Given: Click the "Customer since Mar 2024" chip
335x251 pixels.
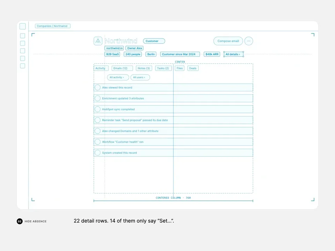Looking at the screenshot, I should (180, 54).
